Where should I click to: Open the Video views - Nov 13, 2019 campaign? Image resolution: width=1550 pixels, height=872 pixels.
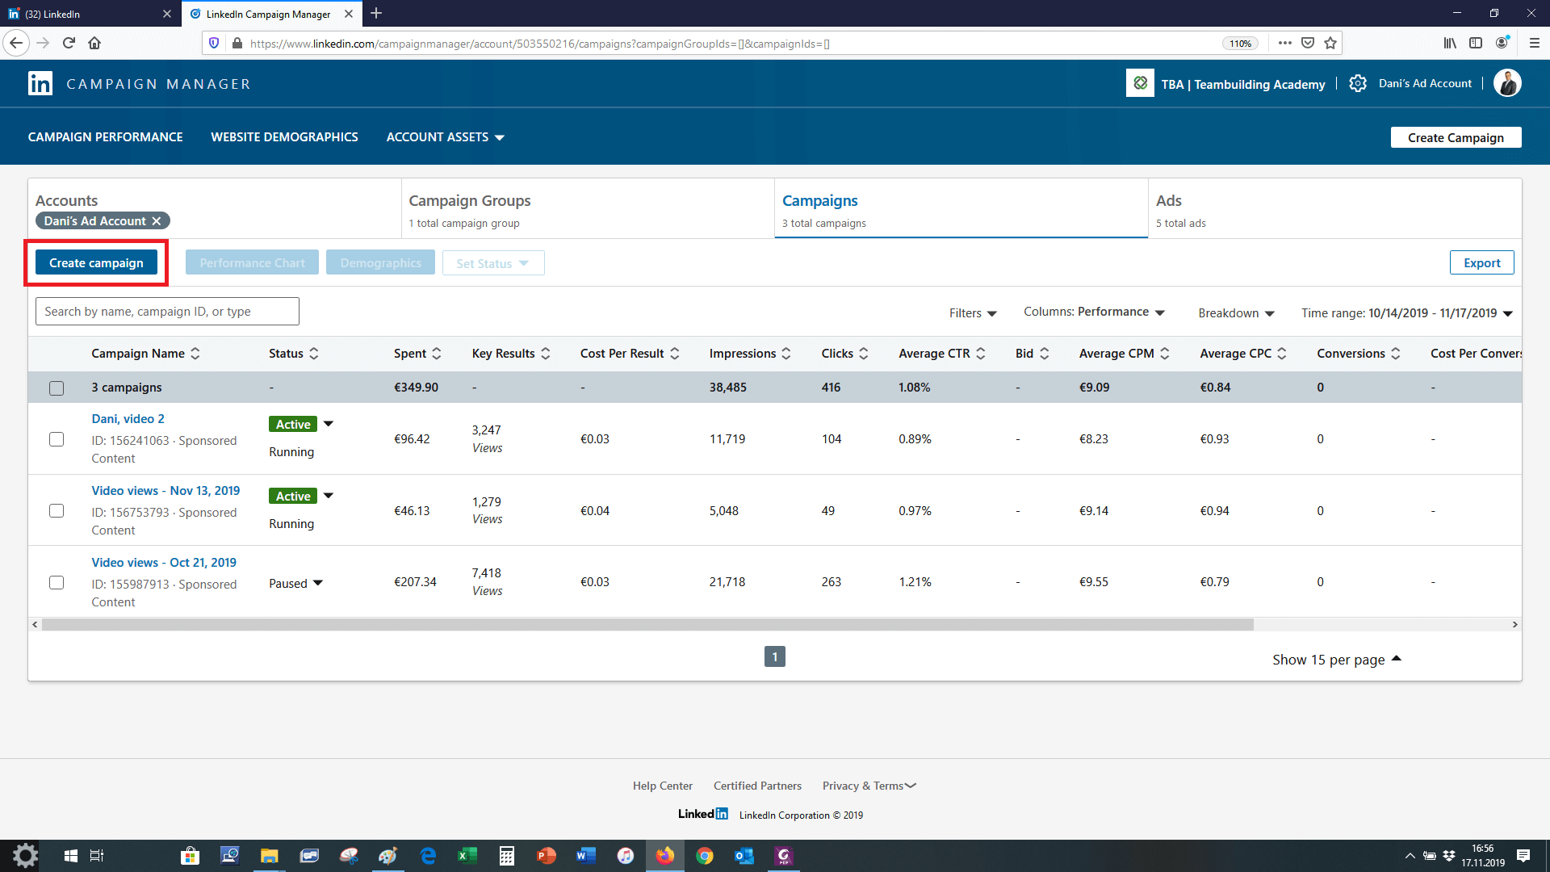tap(165, 491)
